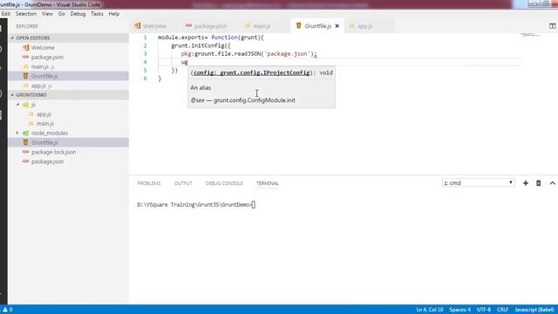
Task: Open the View menu
Action: pos(47,14)
